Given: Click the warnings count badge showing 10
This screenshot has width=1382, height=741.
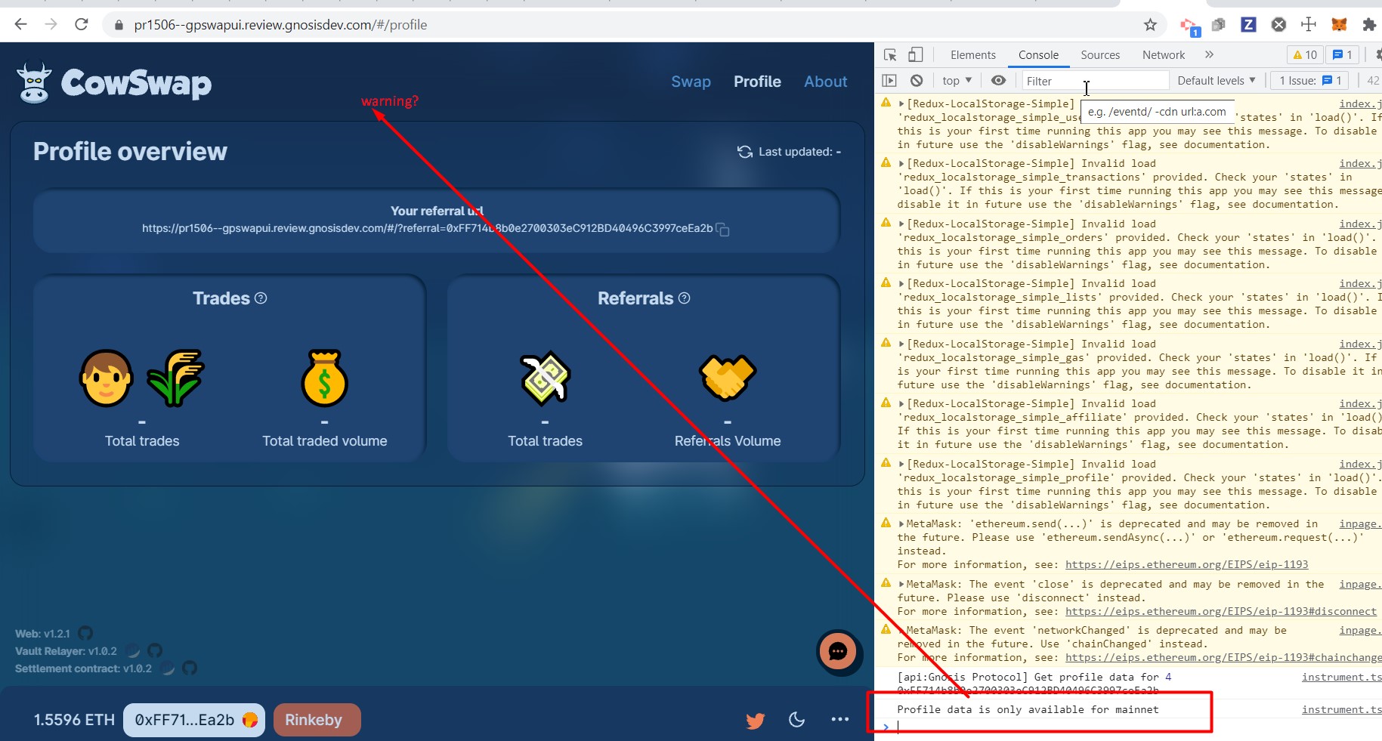Looking at the screenshot, I should tap(1305, 54).
